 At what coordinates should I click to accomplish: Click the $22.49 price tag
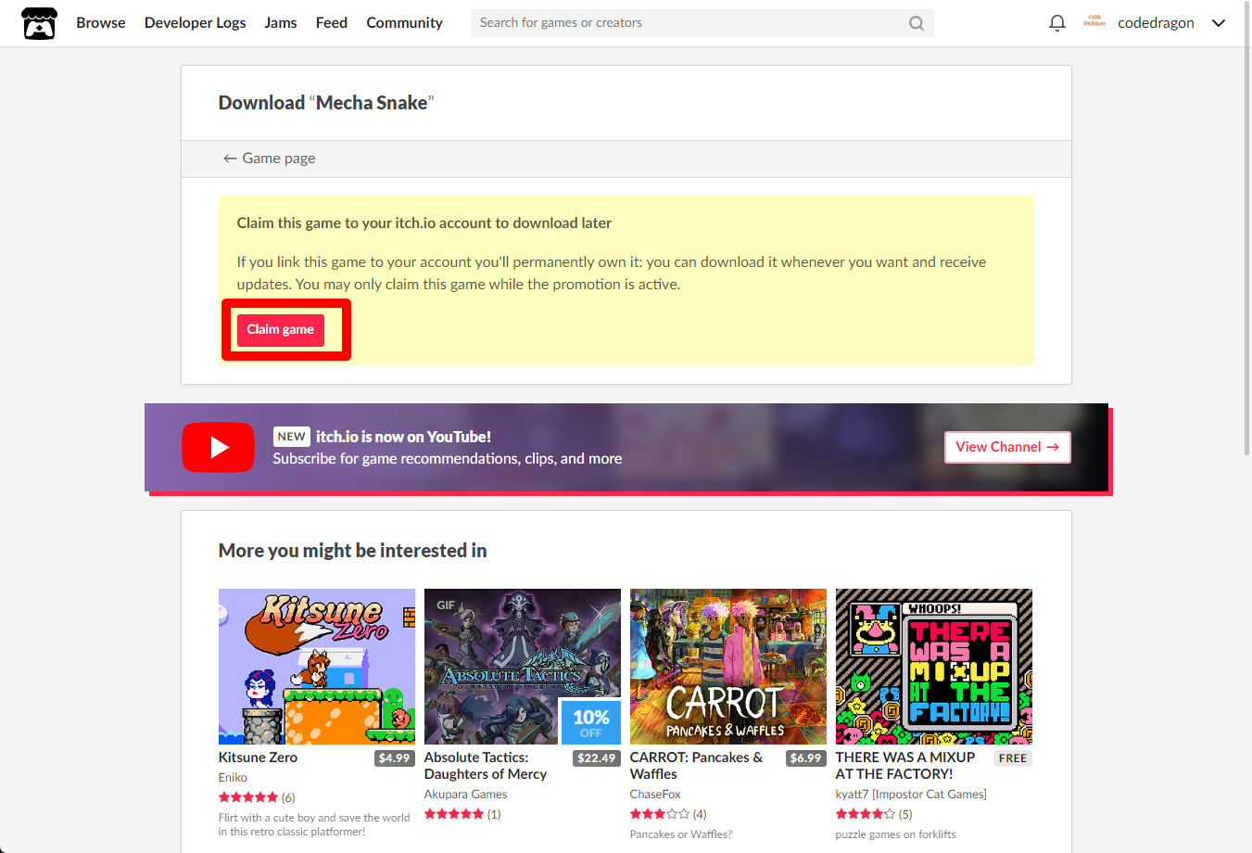click(x=597, y=758)
